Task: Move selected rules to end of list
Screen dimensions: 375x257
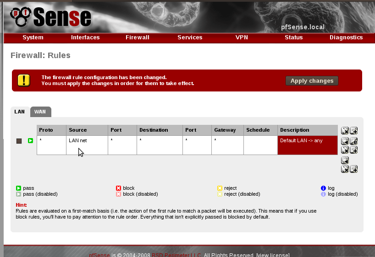Action: pos(345,161)
